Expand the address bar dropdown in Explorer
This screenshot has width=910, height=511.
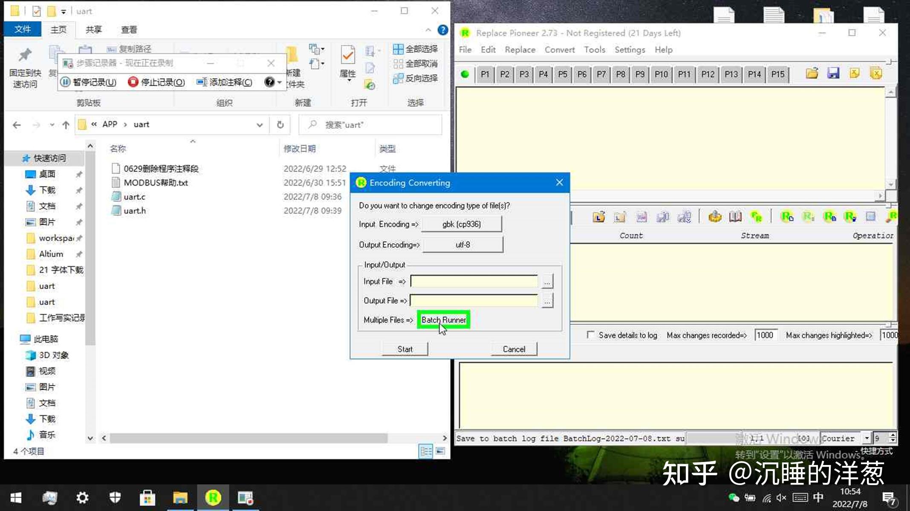point(260,124)
